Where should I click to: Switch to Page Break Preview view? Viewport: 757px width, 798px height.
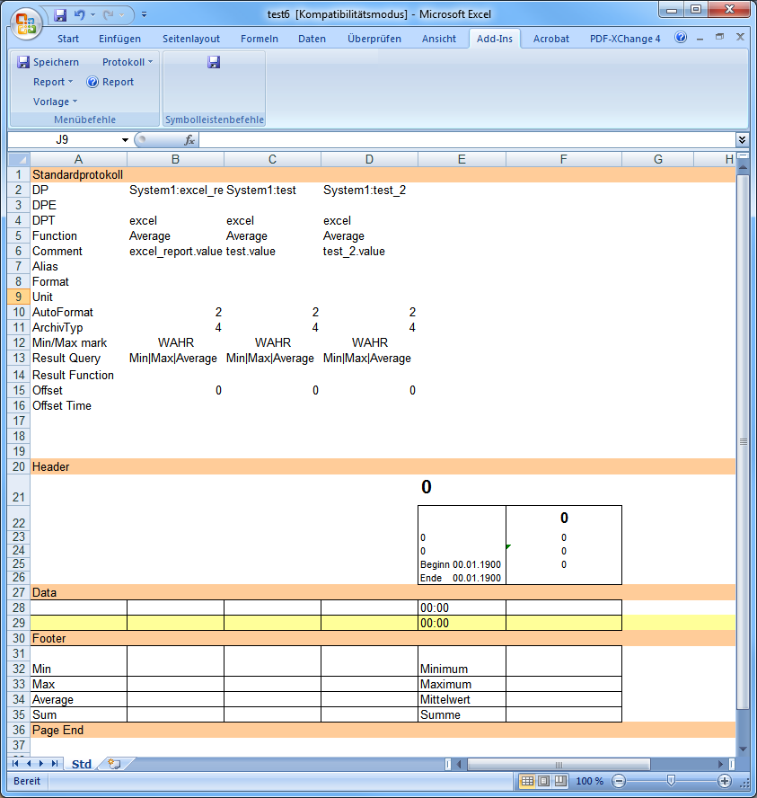[x=560, y=781]
